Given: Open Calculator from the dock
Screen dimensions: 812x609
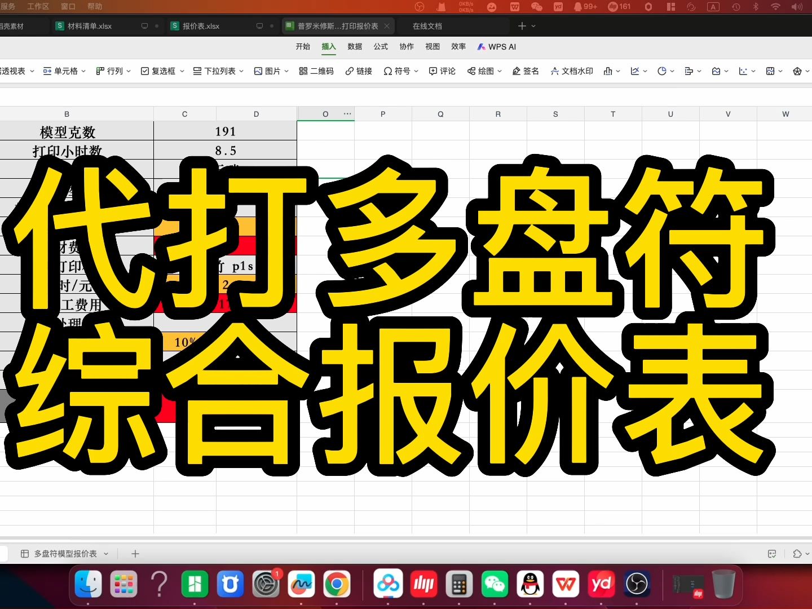Looking at the screenshot, I should pyautogui.click(x=459, y=584).
